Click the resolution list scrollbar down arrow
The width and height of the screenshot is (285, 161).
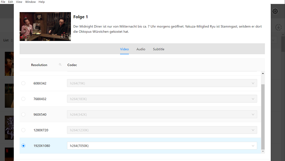263,151
